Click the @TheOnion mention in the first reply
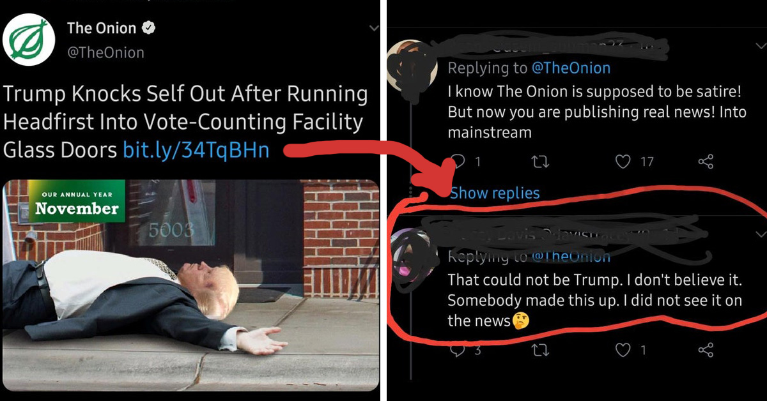 571,68
